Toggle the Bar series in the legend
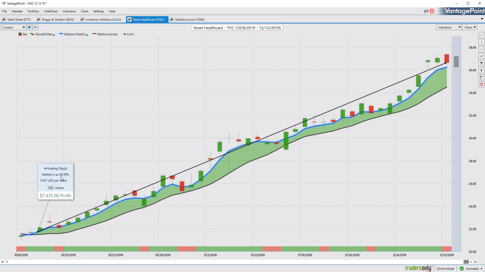Image resolution: width=485 pixels, height=272 pixels. (23, 34)
